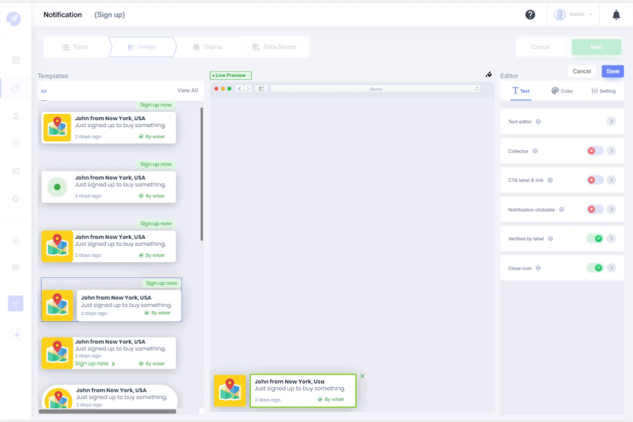
Task: Click View All templates link
Action: [x=187, y=91]
